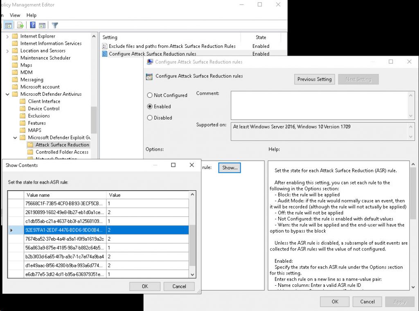Click value cell of row 75668C1F
This screenshot has height=311, width=419.
(x=147, y=204)
